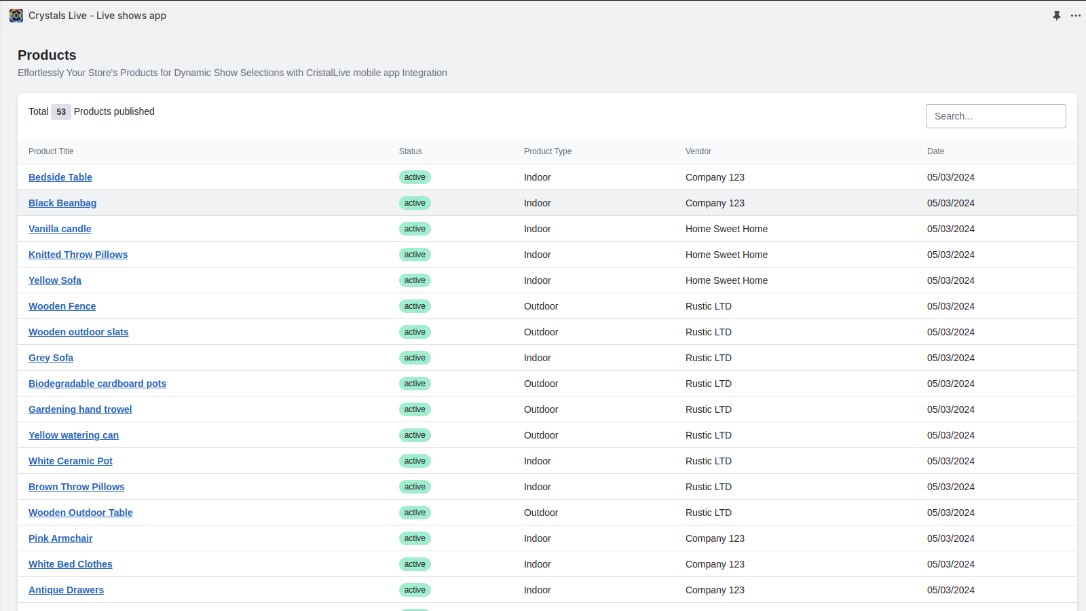
Task: Click the Crystals Live app icon
Action: pos(16,15)
